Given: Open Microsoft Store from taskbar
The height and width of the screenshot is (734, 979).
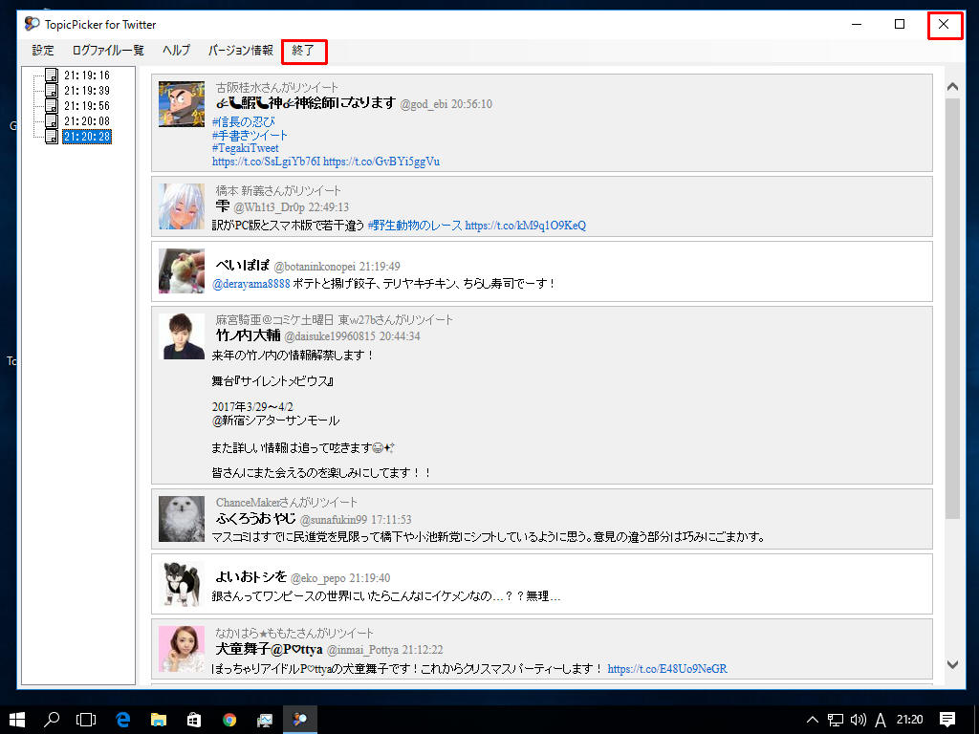Looking at the screenshot, I should click(x=194, y=720).
